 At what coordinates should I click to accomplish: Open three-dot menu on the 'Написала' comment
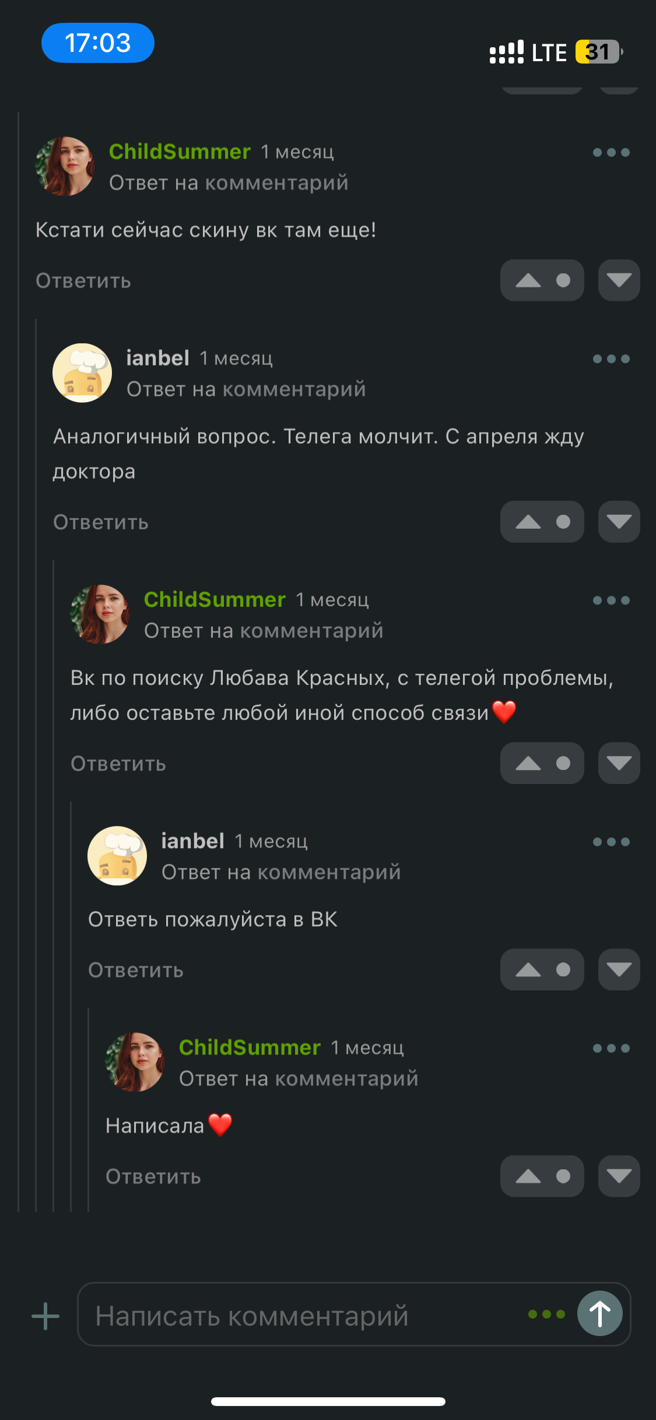coord(611,1048)
